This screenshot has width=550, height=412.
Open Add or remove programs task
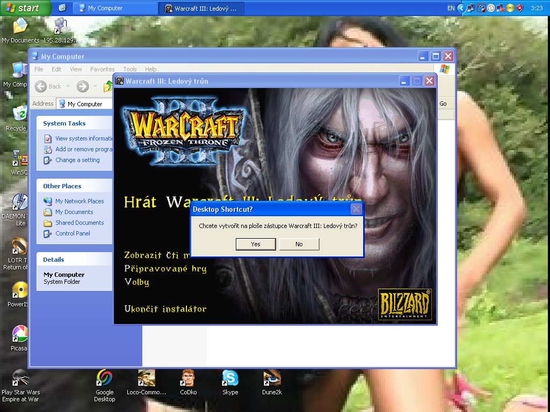click(x=83, y=149)
